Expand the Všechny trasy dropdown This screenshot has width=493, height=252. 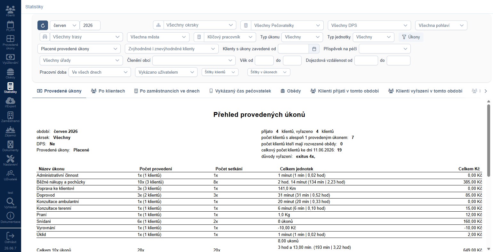click(86, 37)
